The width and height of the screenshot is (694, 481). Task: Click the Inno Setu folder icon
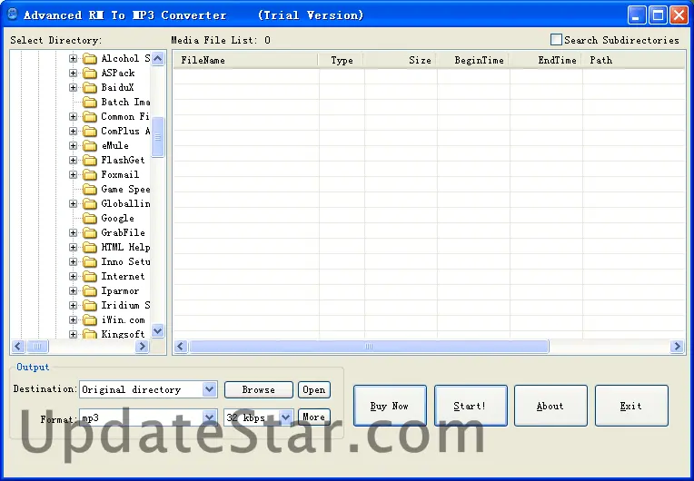tap(90, 262)
